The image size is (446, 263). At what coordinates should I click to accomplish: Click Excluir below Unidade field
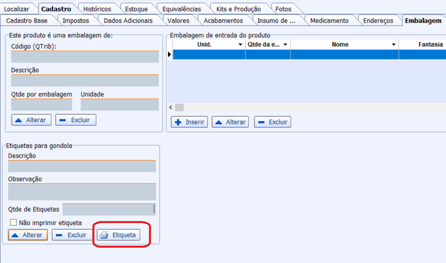click(75, 120)
